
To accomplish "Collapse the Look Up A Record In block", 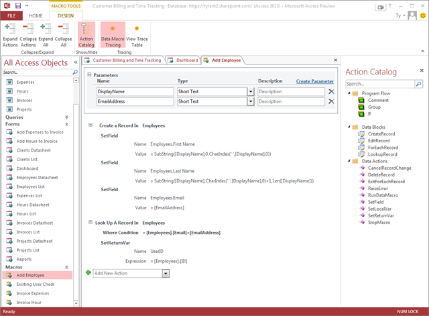I will [x=90, y=222].
